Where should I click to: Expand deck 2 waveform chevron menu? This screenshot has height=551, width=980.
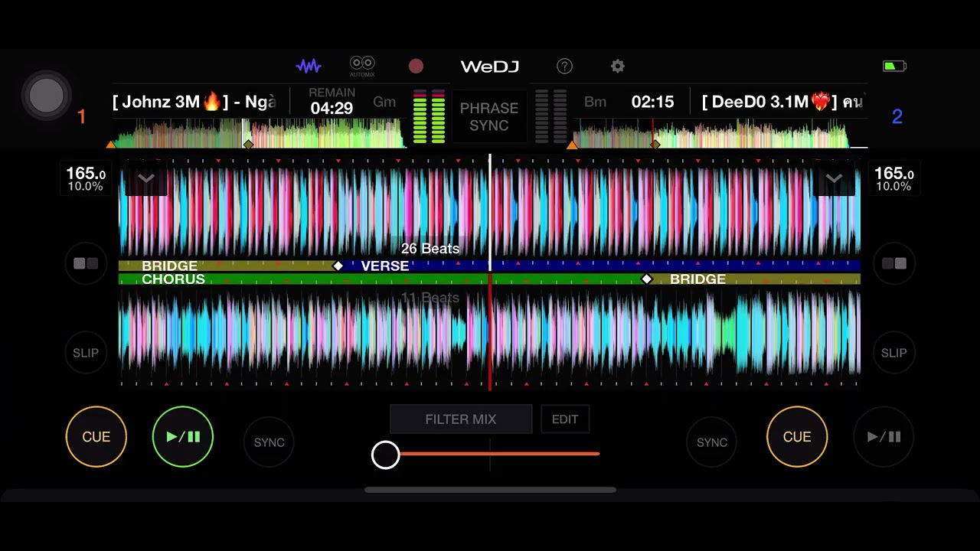[834, 179]
